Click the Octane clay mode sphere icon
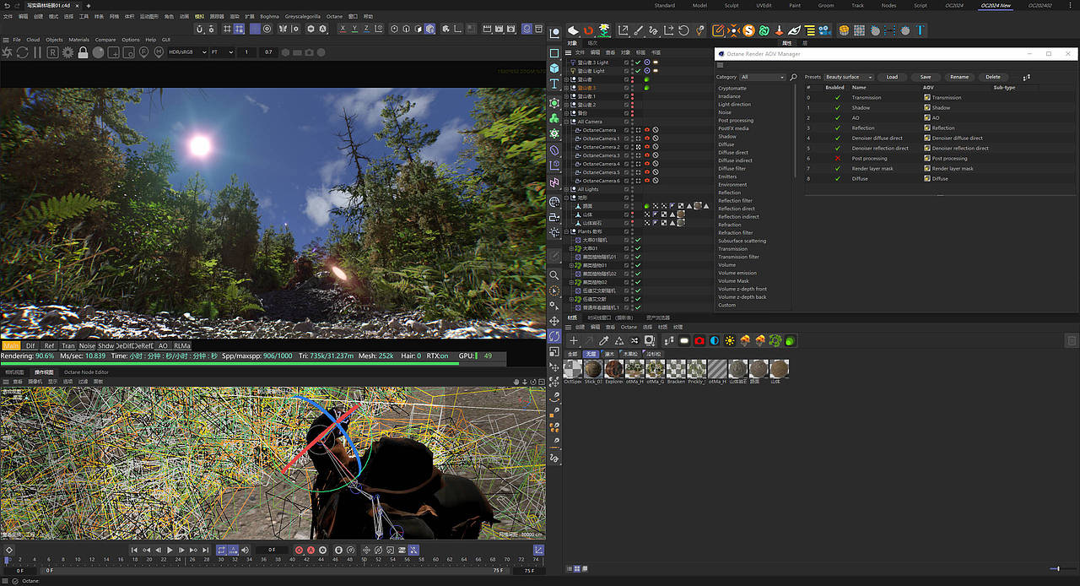This screenshot has width=1080, height=586. point(98,52)
